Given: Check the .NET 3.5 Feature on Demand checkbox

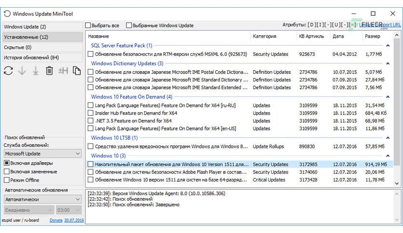Looking at the screenshot, I should click(x=91, y=121).
